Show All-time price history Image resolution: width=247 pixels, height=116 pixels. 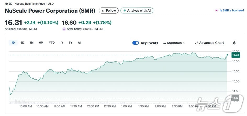coord(80,43)
